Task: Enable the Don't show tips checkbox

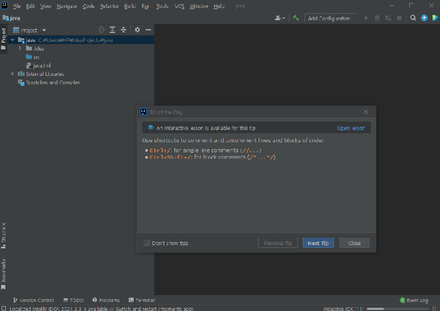Action: (146, 243)
